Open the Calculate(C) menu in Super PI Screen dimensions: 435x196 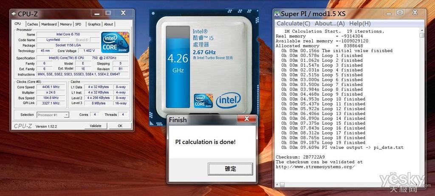(294, 24)
